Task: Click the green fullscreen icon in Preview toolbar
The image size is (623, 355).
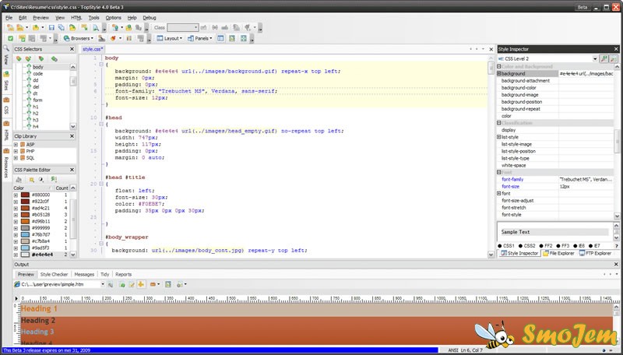Action: click(168, 284)
